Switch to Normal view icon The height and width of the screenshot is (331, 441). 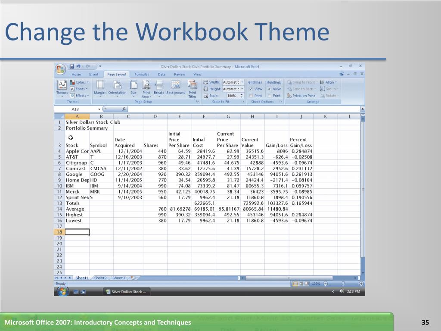click(295, 284)
